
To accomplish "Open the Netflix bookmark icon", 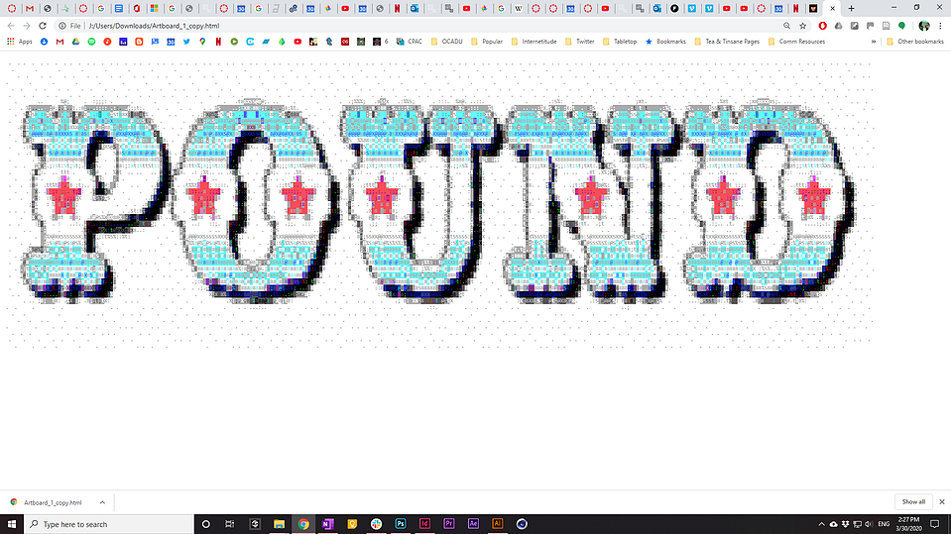I will 218,42.
